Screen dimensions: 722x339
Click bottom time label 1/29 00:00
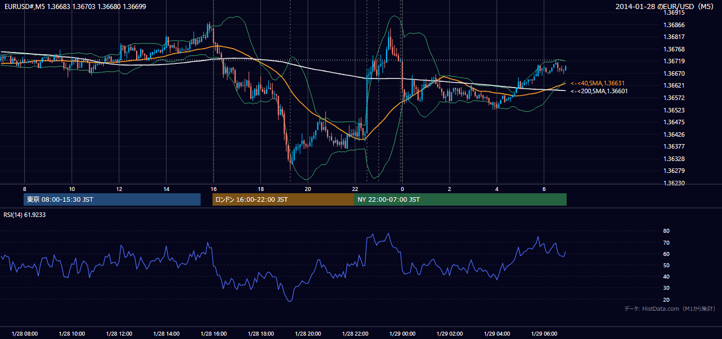402,333
